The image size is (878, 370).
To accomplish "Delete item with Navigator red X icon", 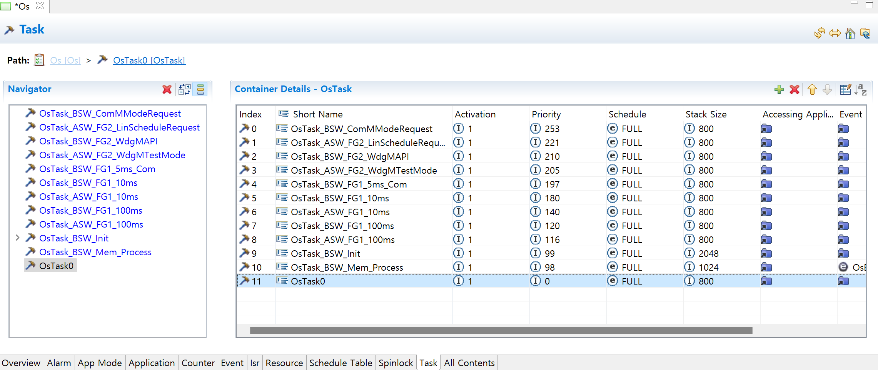I will tap(167, 89).
